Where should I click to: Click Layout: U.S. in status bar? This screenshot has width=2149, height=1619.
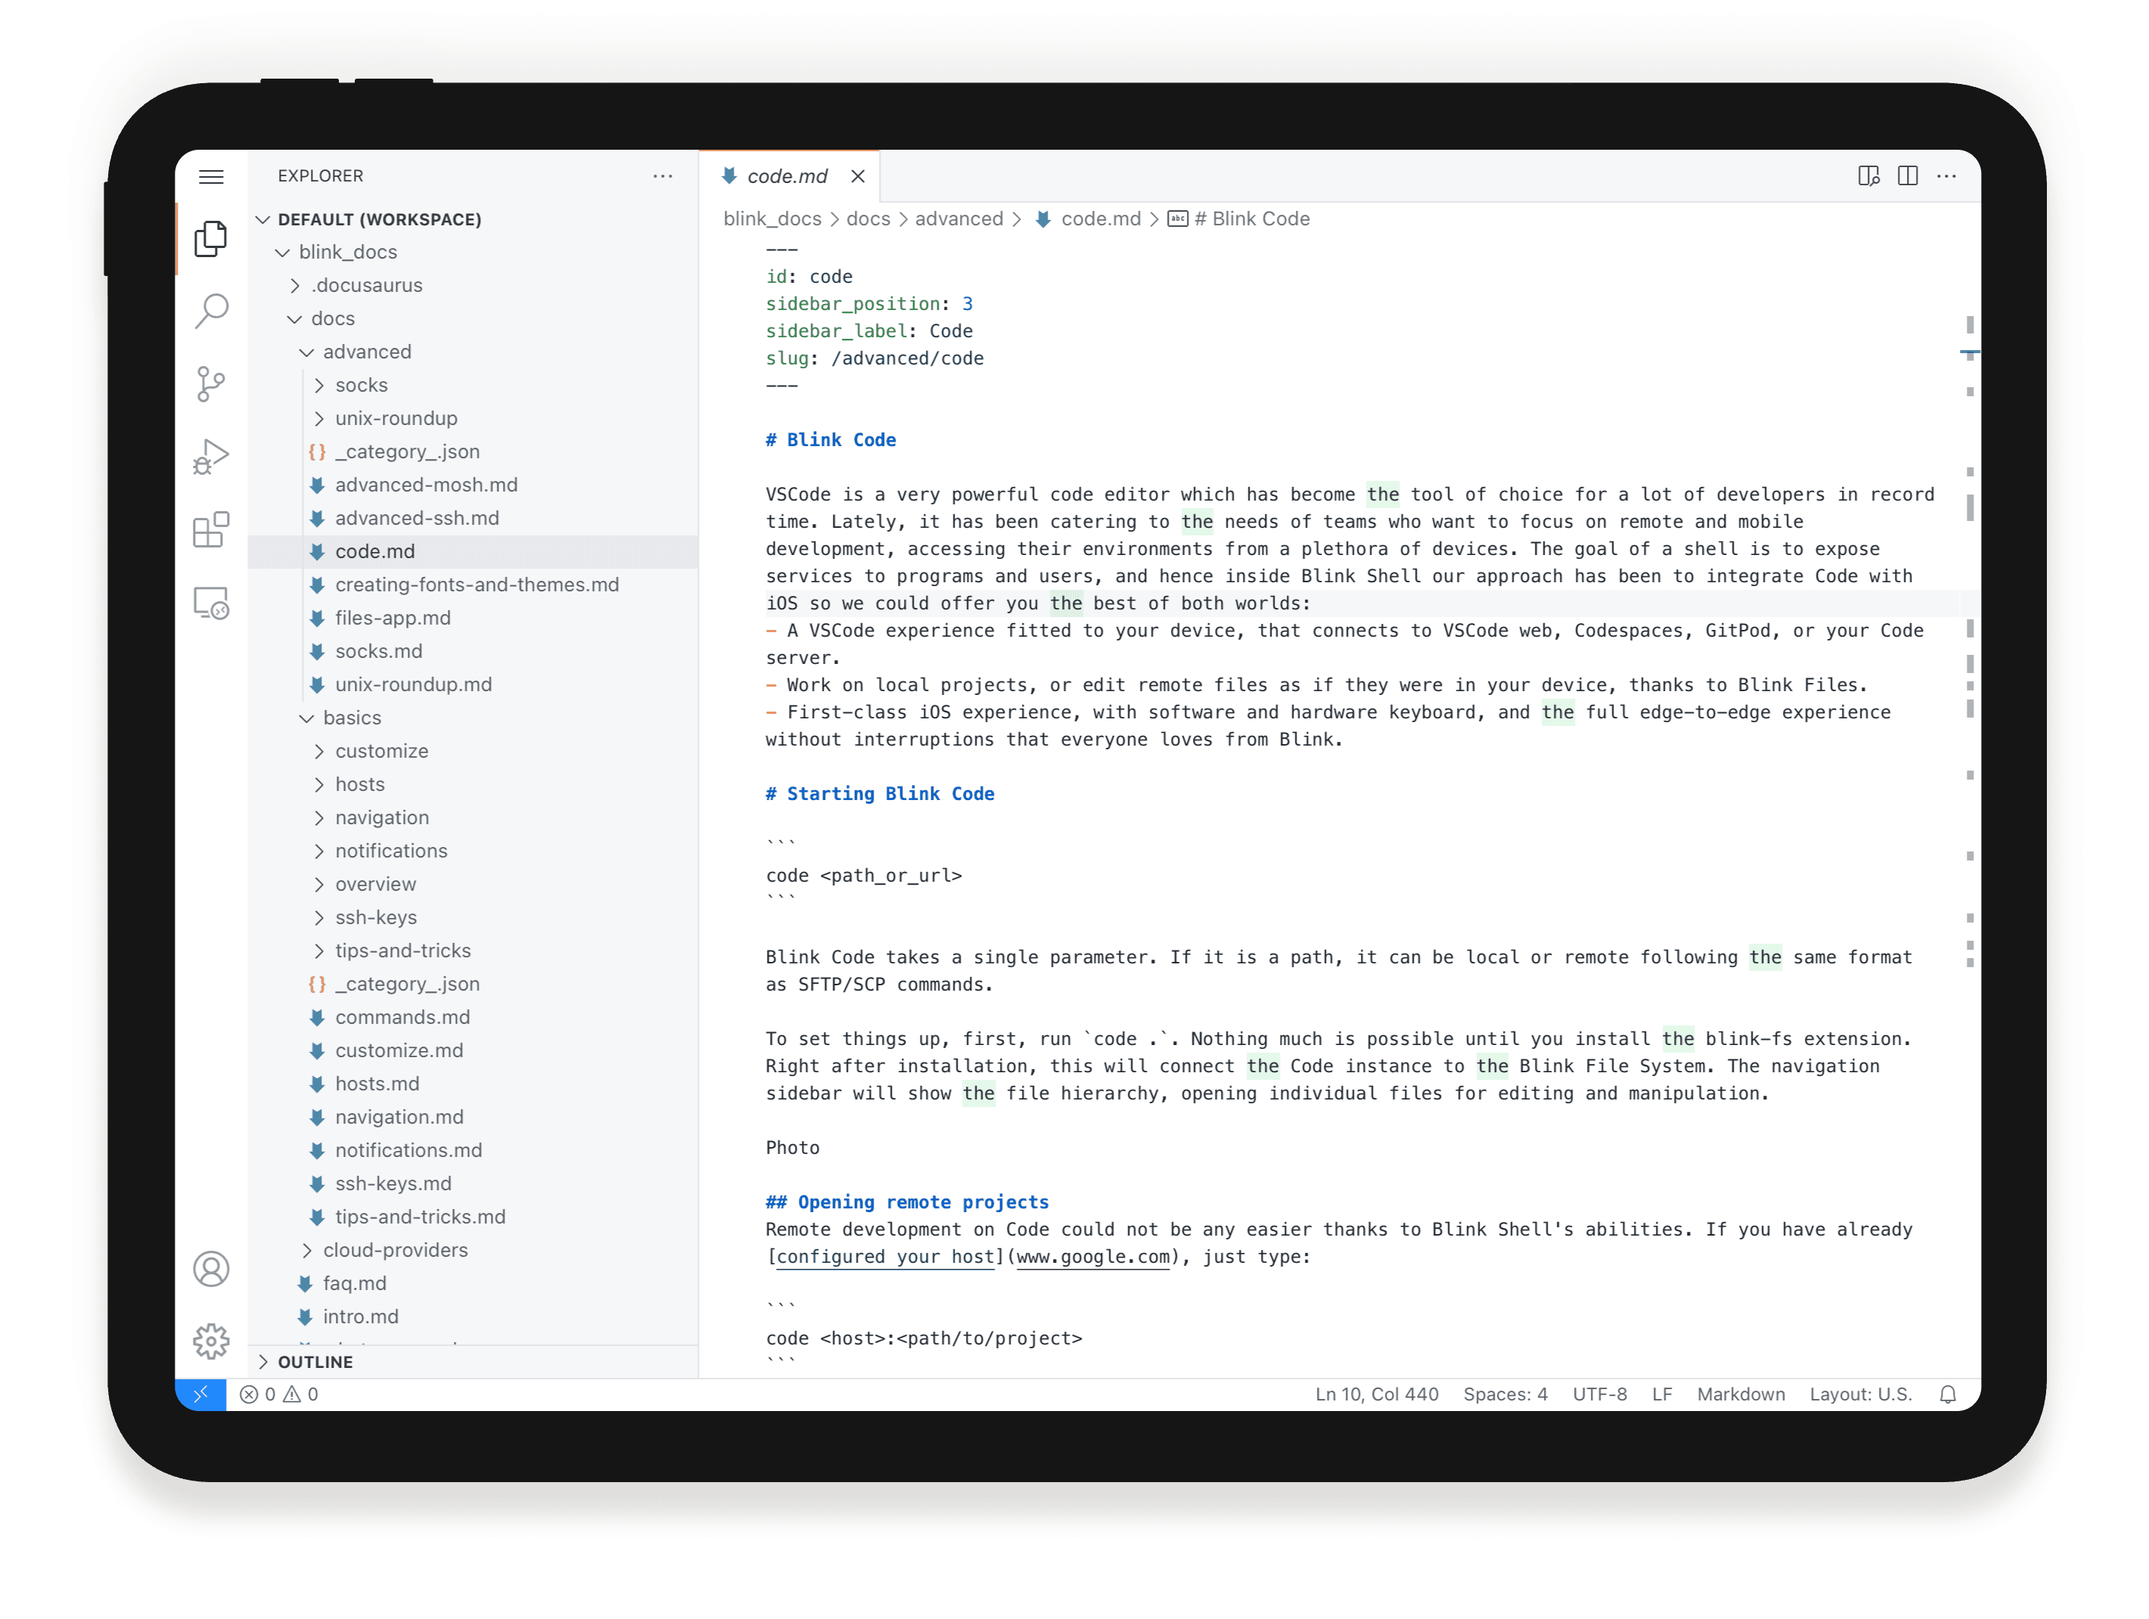click(x=1861, y=1394)
